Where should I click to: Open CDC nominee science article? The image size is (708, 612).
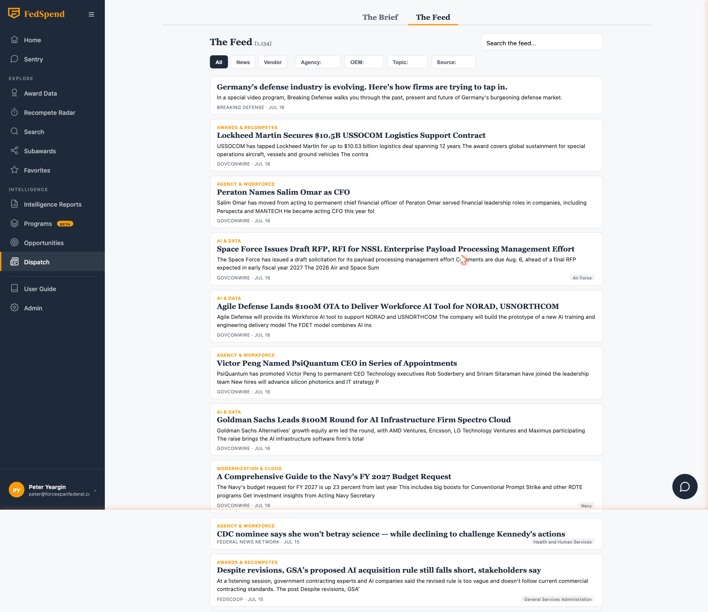(391, 534)
